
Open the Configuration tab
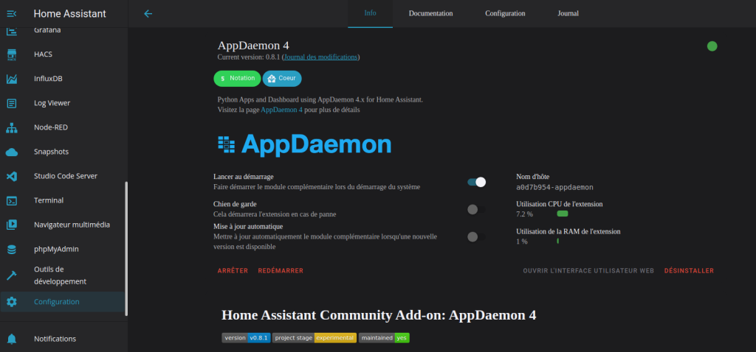505,13
